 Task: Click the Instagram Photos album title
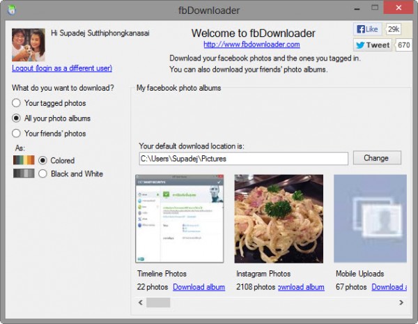click(x=263, y=274)
